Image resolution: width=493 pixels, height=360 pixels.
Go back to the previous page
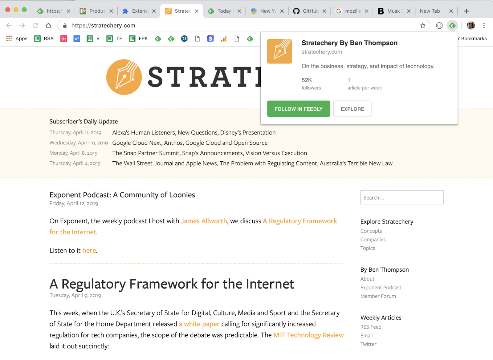tap(9, 26)
